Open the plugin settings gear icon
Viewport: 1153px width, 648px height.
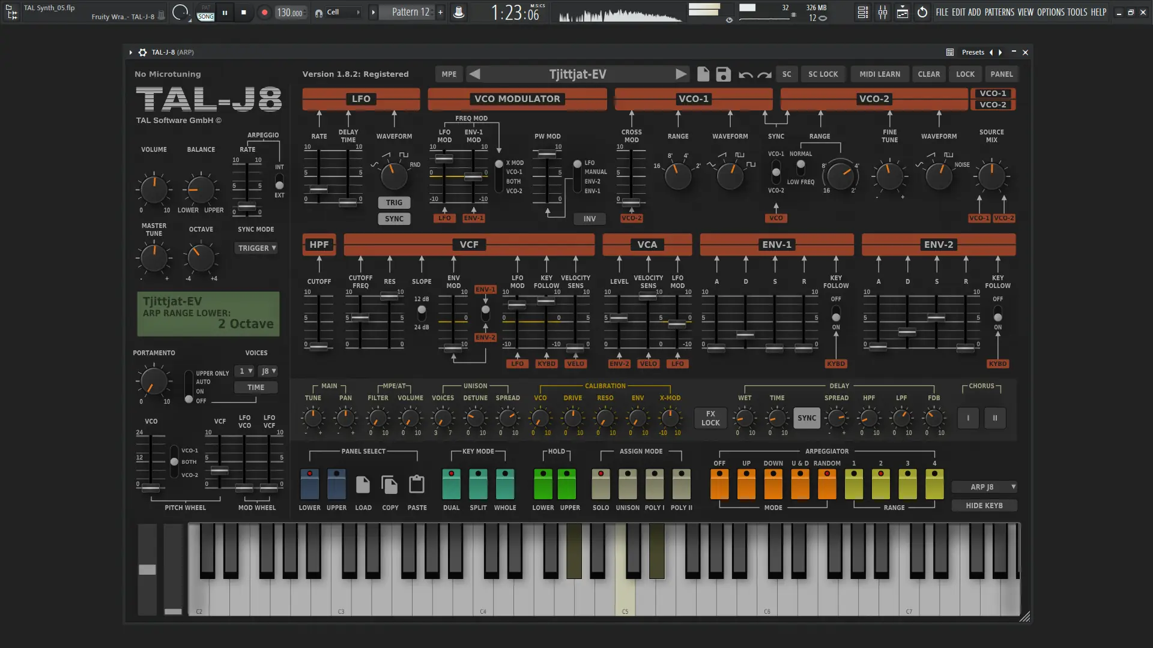tap(142, 52)
